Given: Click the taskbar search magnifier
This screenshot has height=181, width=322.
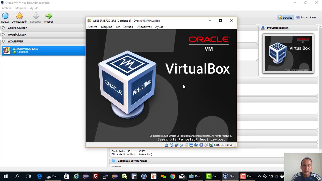Looking at the screenshot, I should (x=17, y=176).
